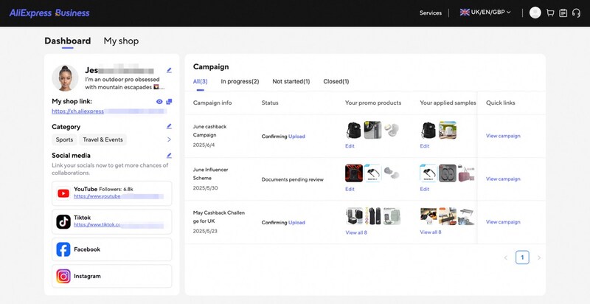Viewport: 590px width, 304px height.
Task: Open UK/EN/GBP region dropdown
Action: tap(485, 13)
